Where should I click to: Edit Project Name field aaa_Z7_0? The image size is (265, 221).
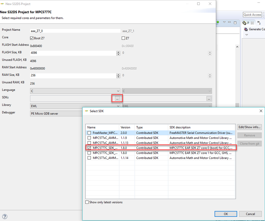(75, 31)
